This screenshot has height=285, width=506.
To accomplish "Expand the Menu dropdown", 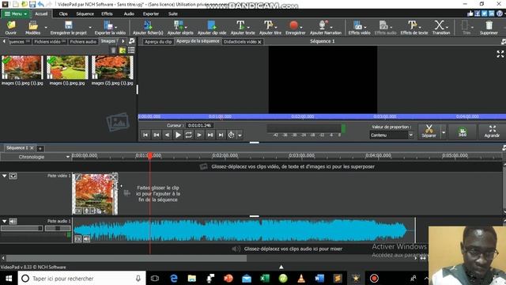I will [16, 14].
